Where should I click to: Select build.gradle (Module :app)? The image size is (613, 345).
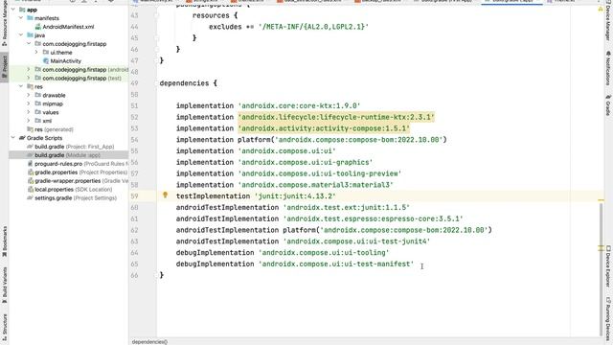67,155
